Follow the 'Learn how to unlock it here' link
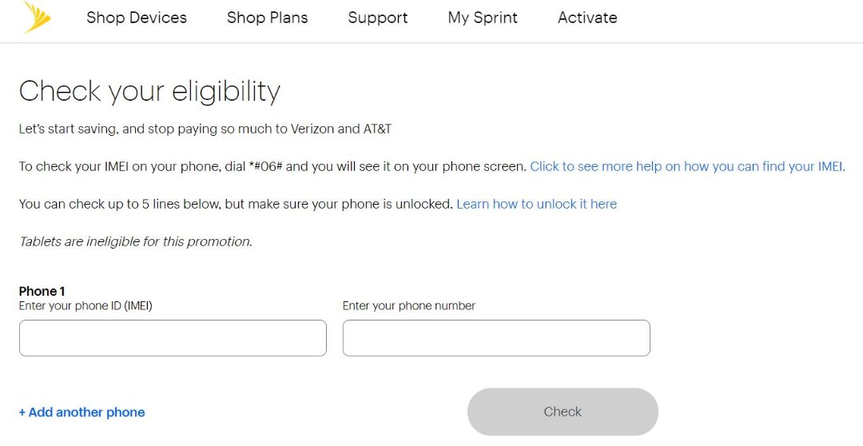Viewport: 863px width, 446px height. [x=536, y=204]
